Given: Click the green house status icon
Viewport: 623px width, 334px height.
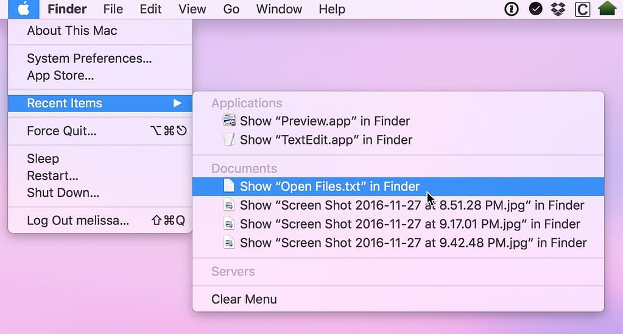Looking at the screenshot, I should coord(607,9).
